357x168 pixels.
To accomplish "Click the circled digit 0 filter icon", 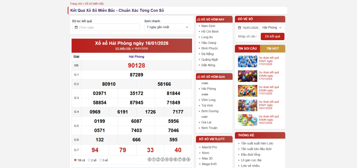I will (x=150, y=160).
